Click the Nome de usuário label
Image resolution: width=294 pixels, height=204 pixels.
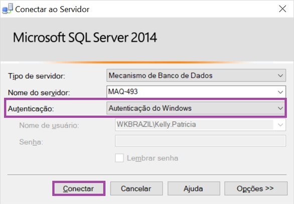point(49,125)
